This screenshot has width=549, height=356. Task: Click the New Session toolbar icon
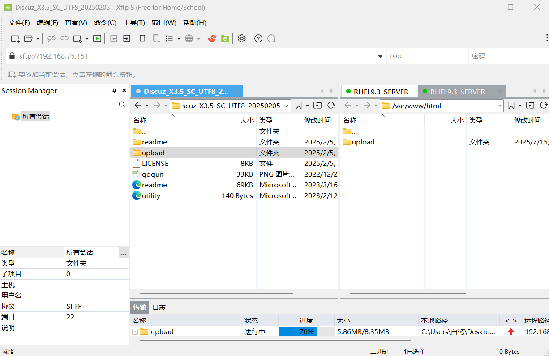coord(15,39)
